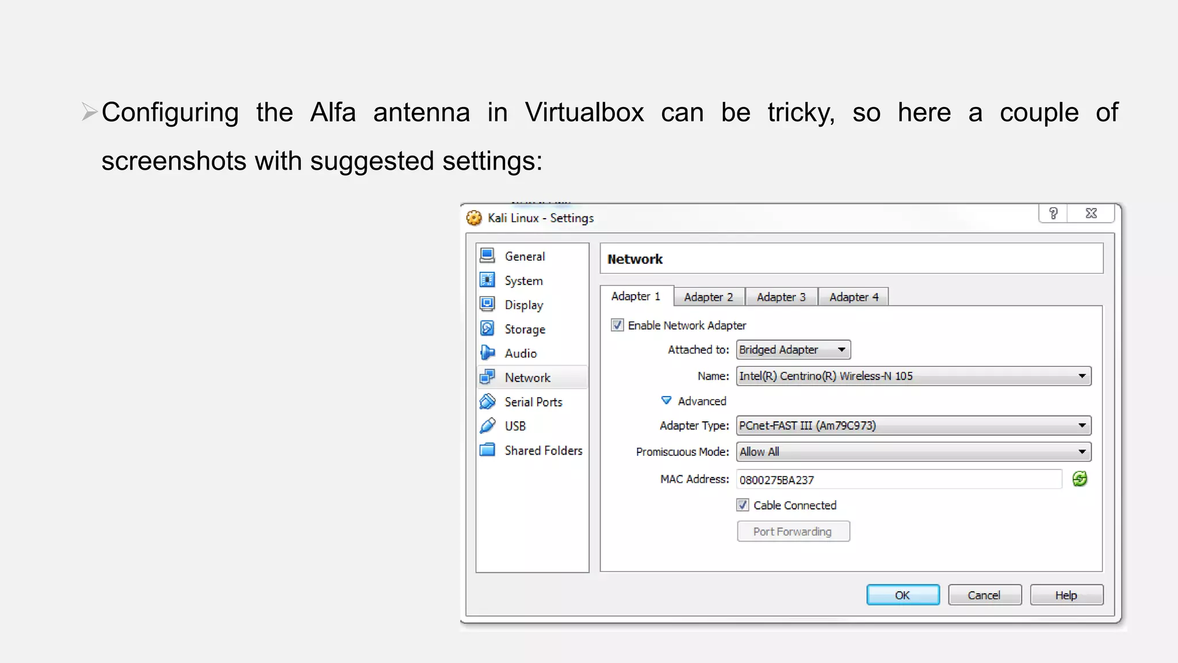Open General settings icon in sidebar
Image resolution: width=1178 pixels, height=663 pixels.
point(487,256)
